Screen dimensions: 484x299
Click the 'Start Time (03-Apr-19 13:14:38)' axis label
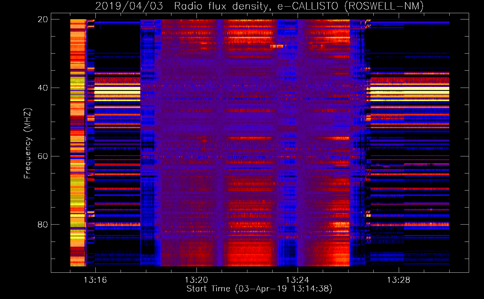(259, 289)
